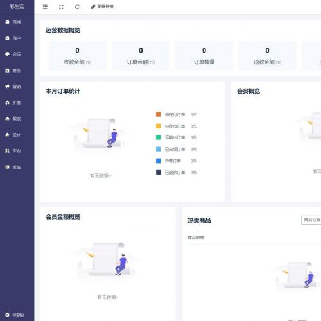Image resolution: width=321 pixels, height=321 pixels.
Task: Click the 商品信息 column header
Action: click(196, 238)
